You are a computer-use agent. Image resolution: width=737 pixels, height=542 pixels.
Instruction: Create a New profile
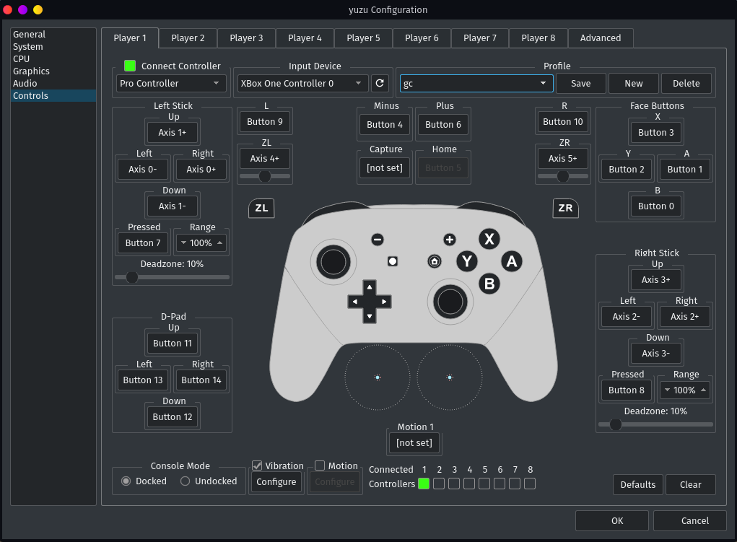tap(634, 83)
